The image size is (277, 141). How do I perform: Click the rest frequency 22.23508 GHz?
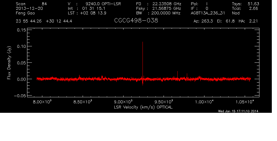point(167,4)
